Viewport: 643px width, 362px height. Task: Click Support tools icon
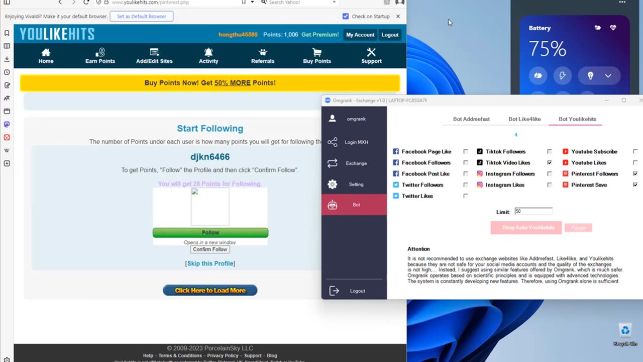click(x=371, y=52)
